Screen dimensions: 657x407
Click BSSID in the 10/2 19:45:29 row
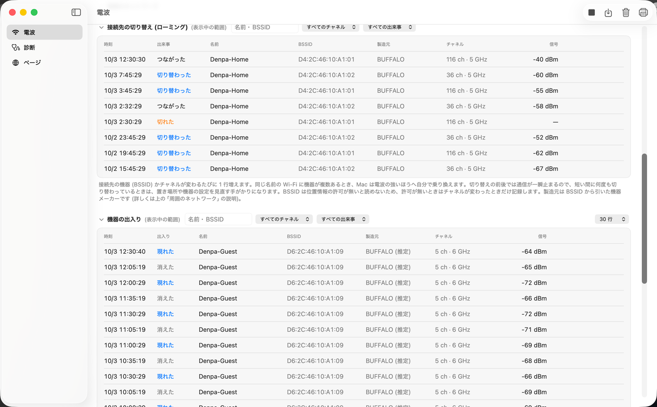(326, 153)
